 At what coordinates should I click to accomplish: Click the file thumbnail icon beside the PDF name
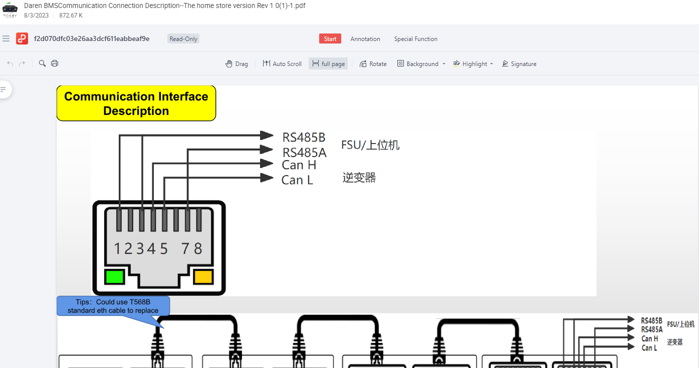[10, 9]
